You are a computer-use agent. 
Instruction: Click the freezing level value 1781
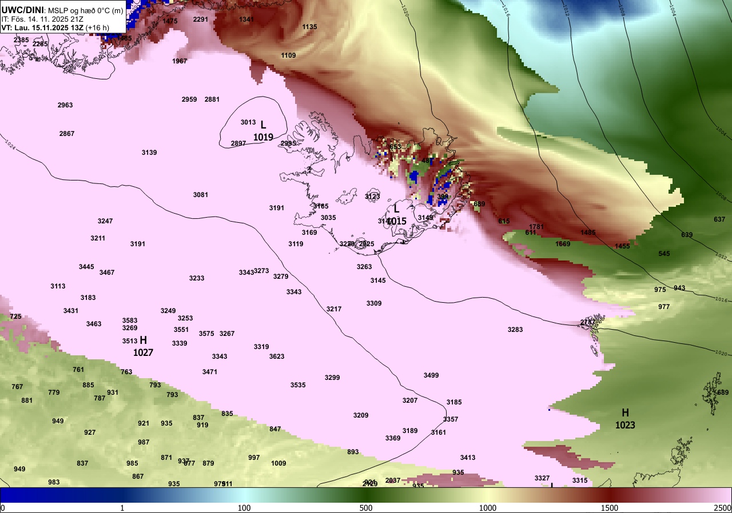[x=536, y=227]
